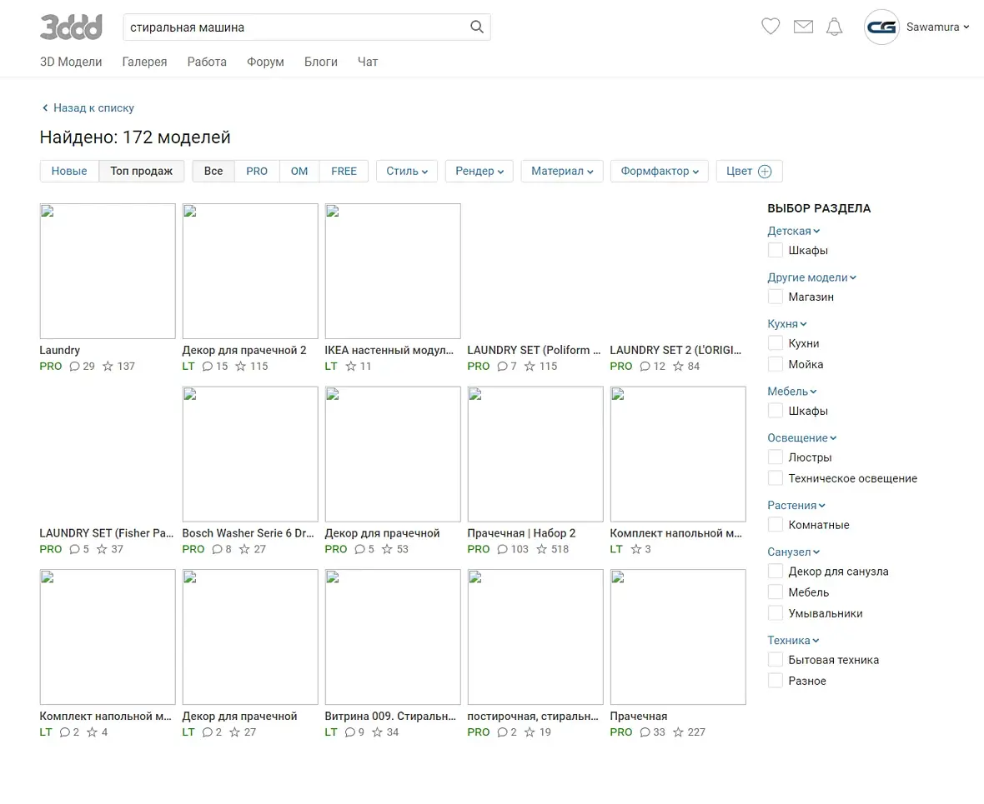Click the 3ddd site logo
Screen dimensions: 984x804
point(71,27)
